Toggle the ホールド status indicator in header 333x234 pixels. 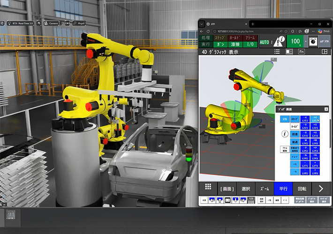[235, 38]
